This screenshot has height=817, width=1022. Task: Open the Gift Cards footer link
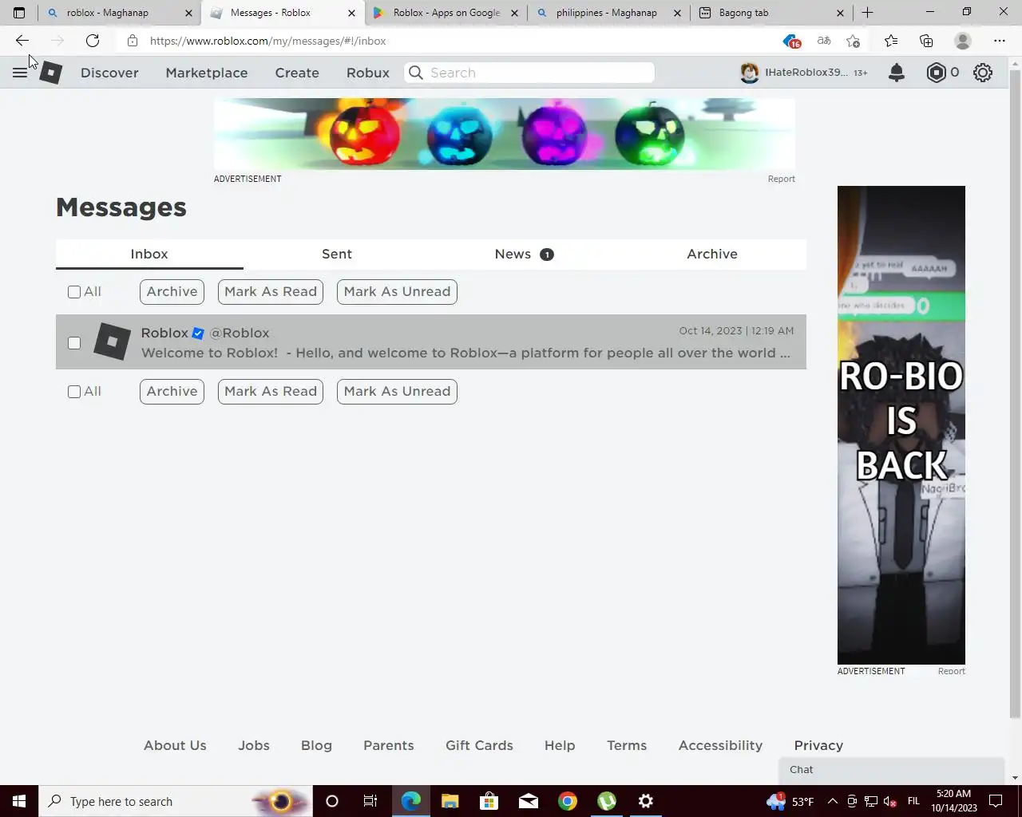pyautogui.click(x=479, y=745)
